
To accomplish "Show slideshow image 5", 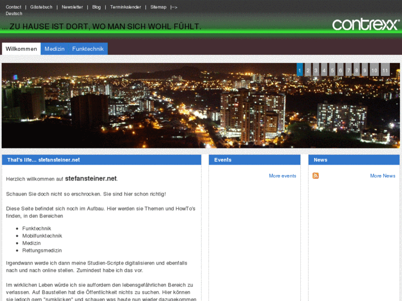I will 332,70.
